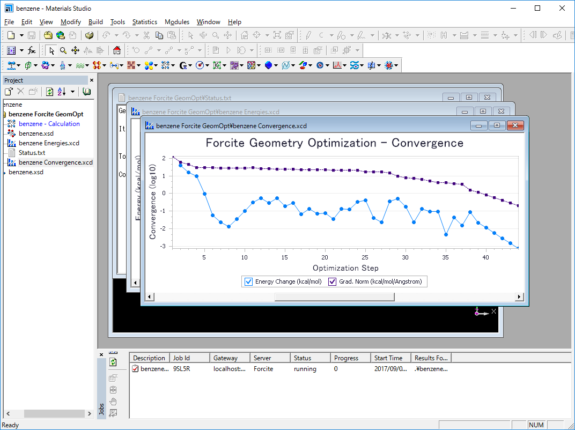The height and width of the screenshot is (430, 575).
Task: Open the Modules menu
Action: [177, 22]
